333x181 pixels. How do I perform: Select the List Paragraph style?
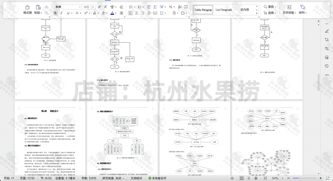coord(224,10)
